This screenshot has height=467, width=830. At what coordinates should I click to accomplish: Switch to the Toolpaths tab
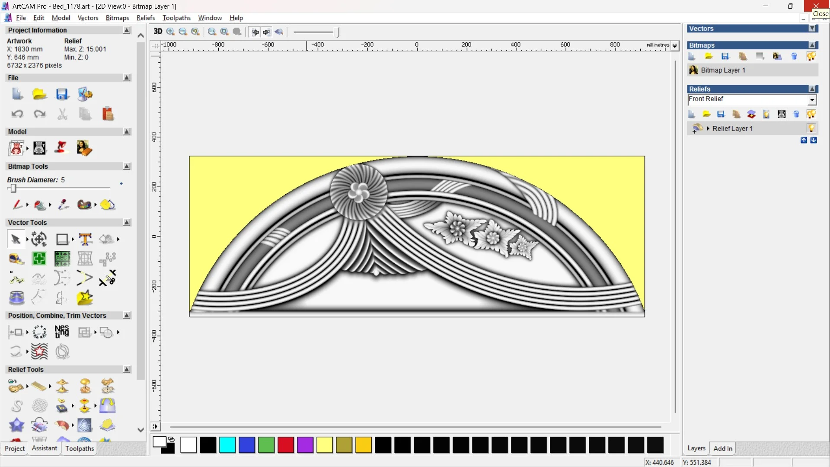(x=80, y=448)
